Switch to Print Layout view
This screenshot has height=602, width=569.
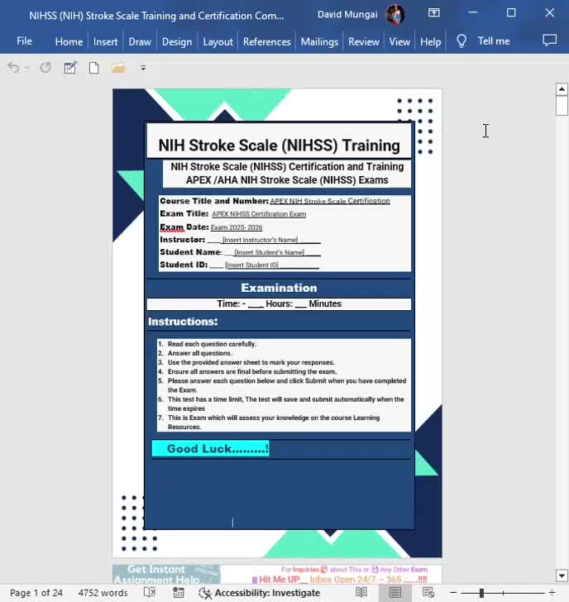click(394, 592)
